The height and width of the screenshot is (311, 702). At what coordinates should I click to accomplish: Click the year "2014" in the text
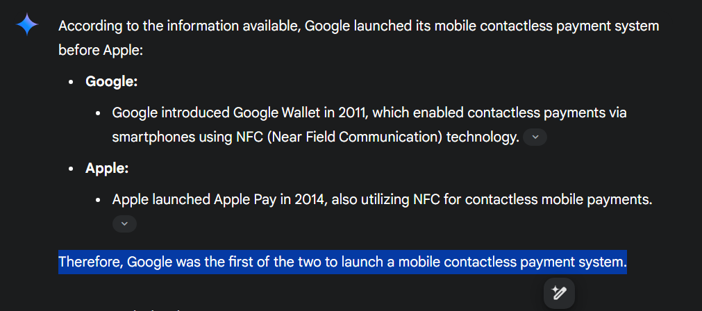click(x=310, y=200)
